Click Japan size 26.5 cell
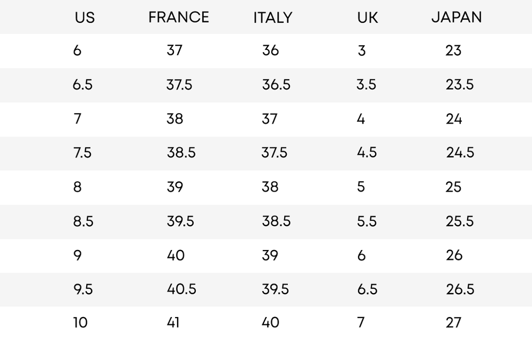Screen dimensions: 532x341 (x=460, y=289)
